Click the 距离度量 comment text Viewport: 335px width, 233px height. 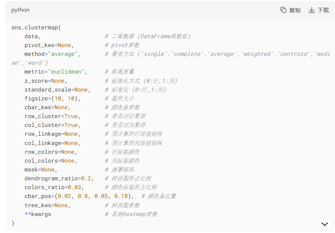(x=122, y=72)
